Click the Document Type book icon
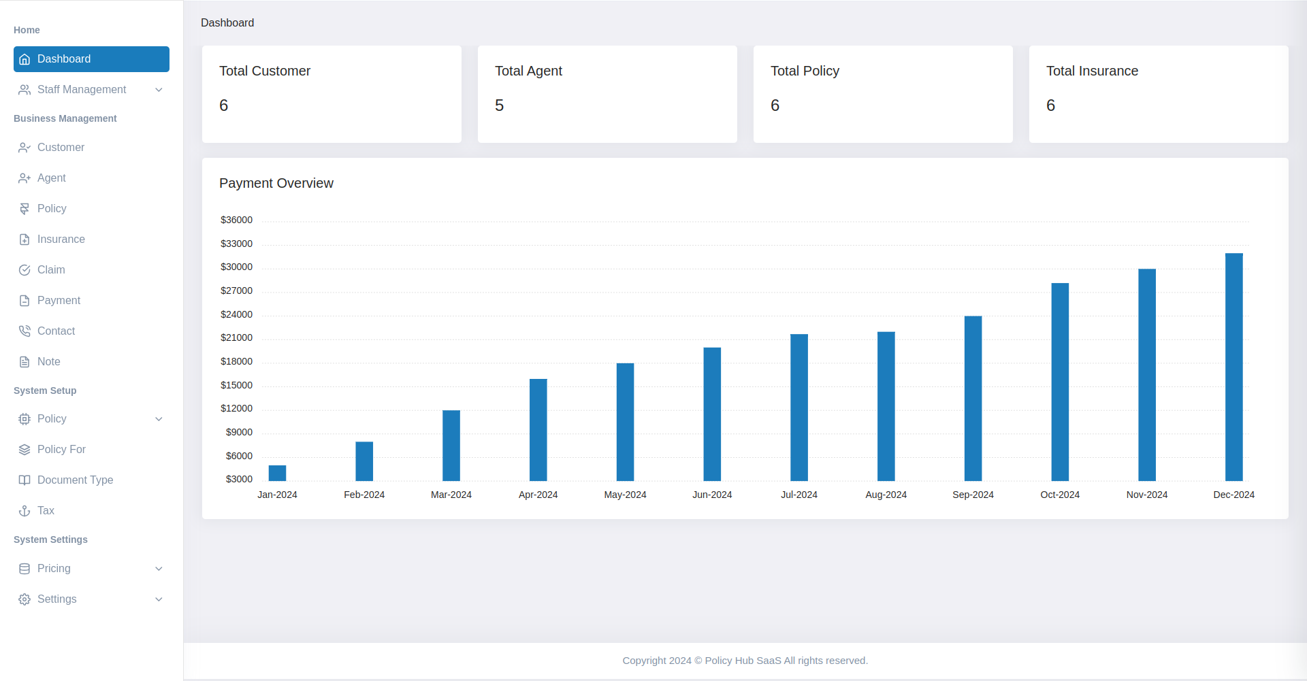Image resolution: width=1307 pixels, height=681 pixels. coord(25,480)
